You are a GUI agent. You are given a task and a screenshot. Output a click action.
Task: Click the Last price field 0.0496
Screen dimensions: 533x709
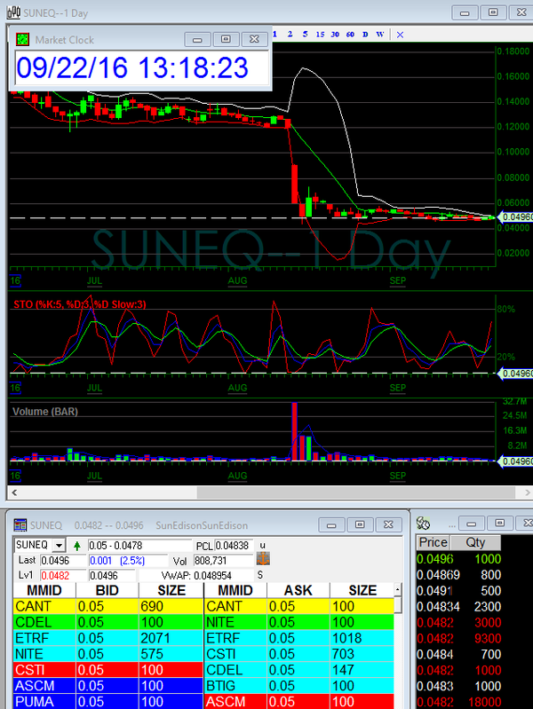coord(63,561)
